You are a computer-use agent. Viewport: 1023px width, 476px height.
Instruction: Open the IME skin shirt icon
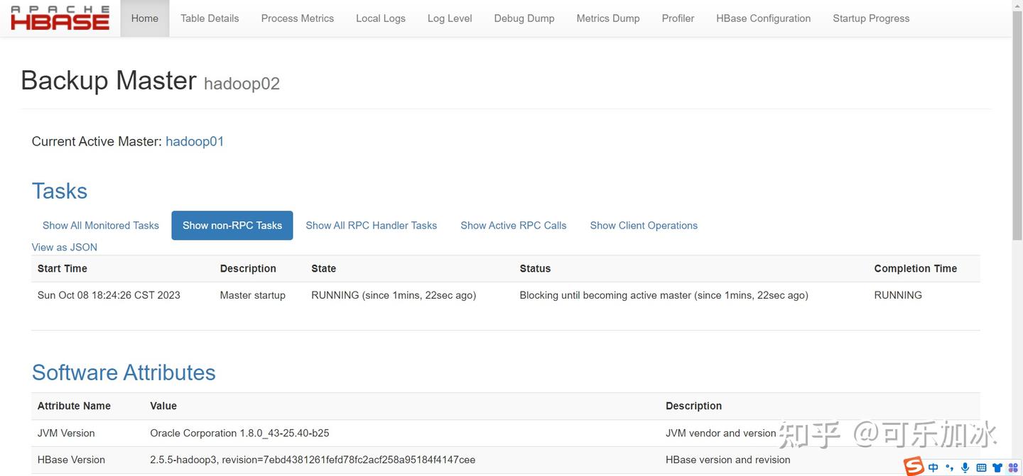point(997,467)
